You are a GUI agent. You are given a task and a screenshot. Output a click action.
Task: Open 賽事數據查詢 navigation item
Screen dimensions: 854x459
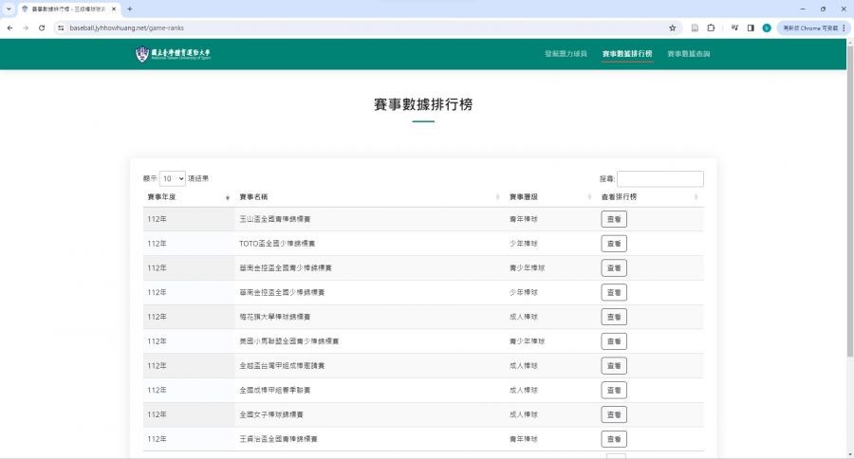click(x=688, y=54)
